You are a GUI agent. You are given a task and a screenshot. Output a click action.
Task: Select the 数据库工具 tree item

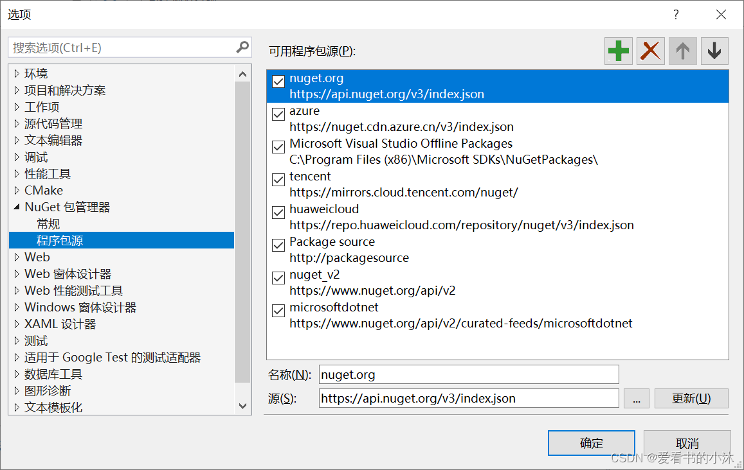tap(53, 374)
